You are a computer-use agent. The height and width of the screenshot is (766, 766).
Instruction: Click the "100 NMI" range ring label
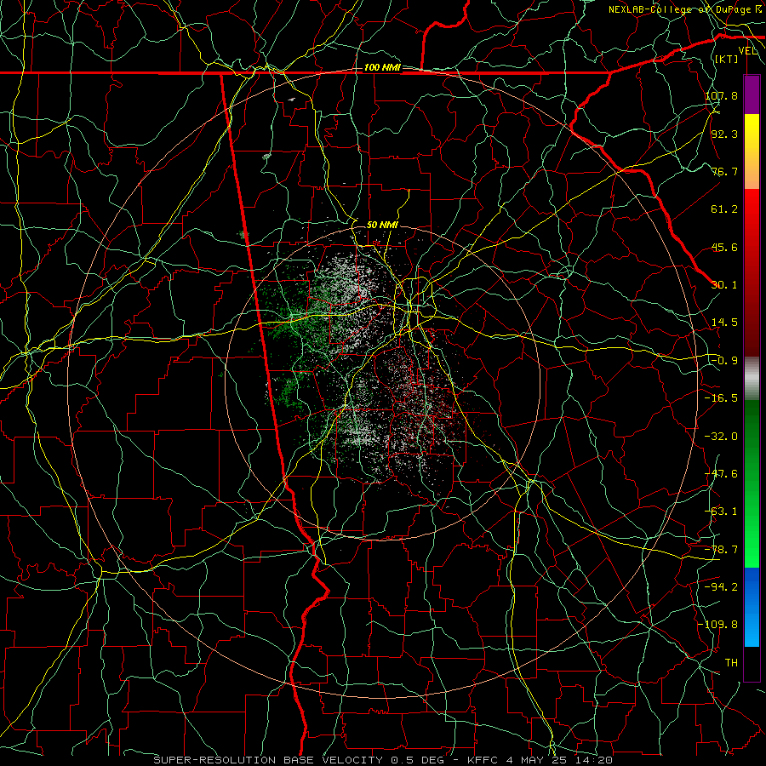click(x=382, y=67)
